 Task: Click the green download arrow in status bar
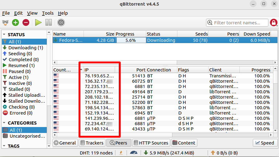(x=146, y=153)
